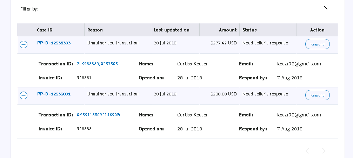353x158 pixels.
Task: Go to previous page arrow
Action: 307,151
